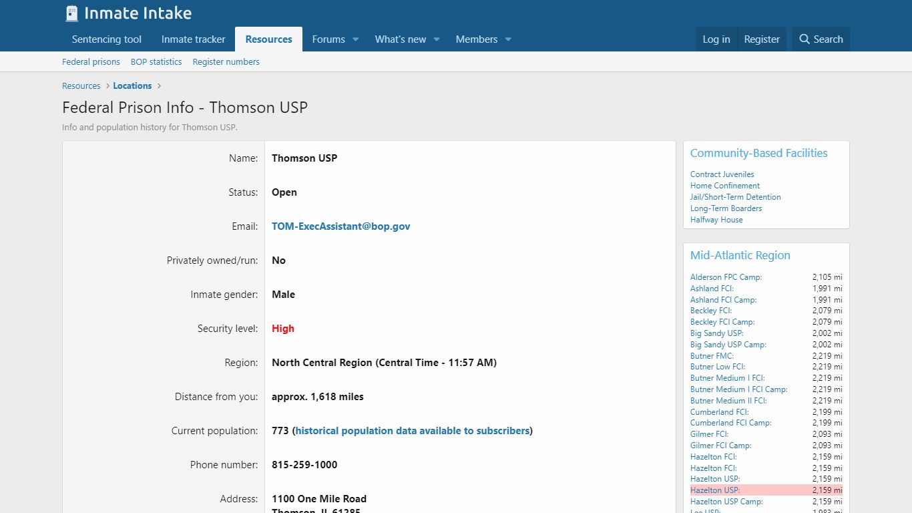Viewport: 912px width, 513px height.
Task: Click the address 1100 One Mile Road
Action: (x=319, y=499)
